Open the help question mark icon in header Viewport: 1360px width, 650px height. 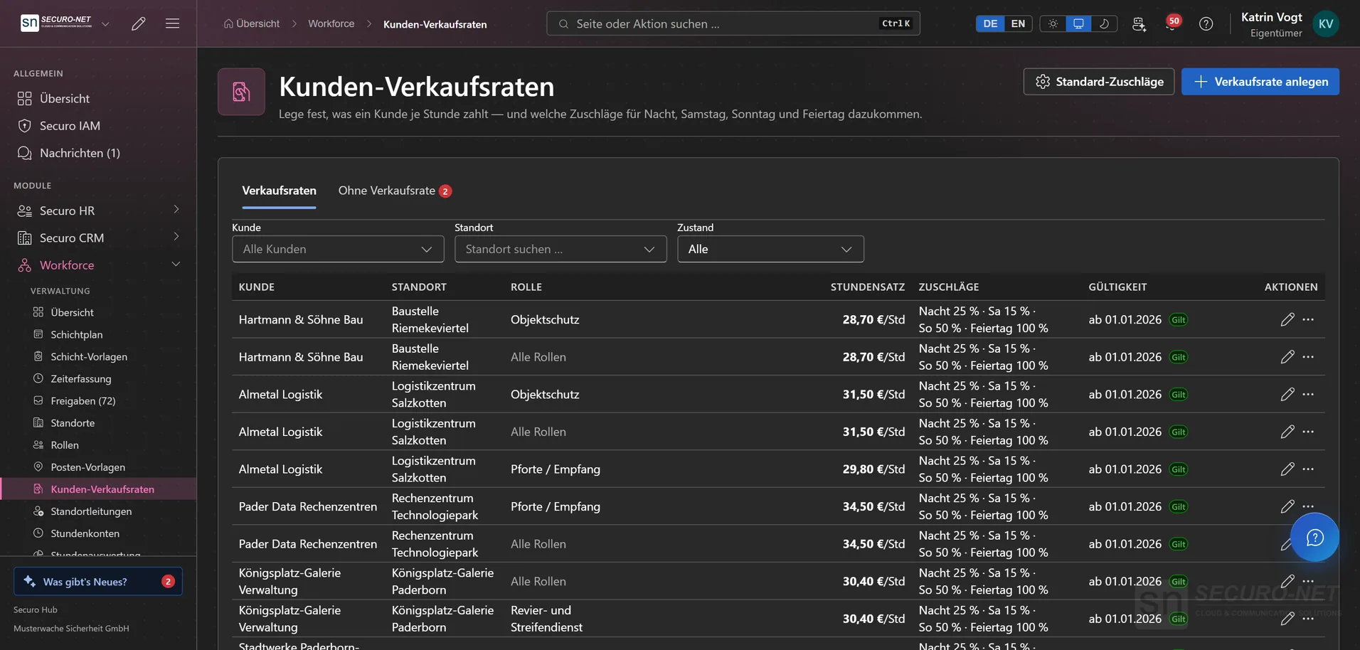coord(1206,23)
